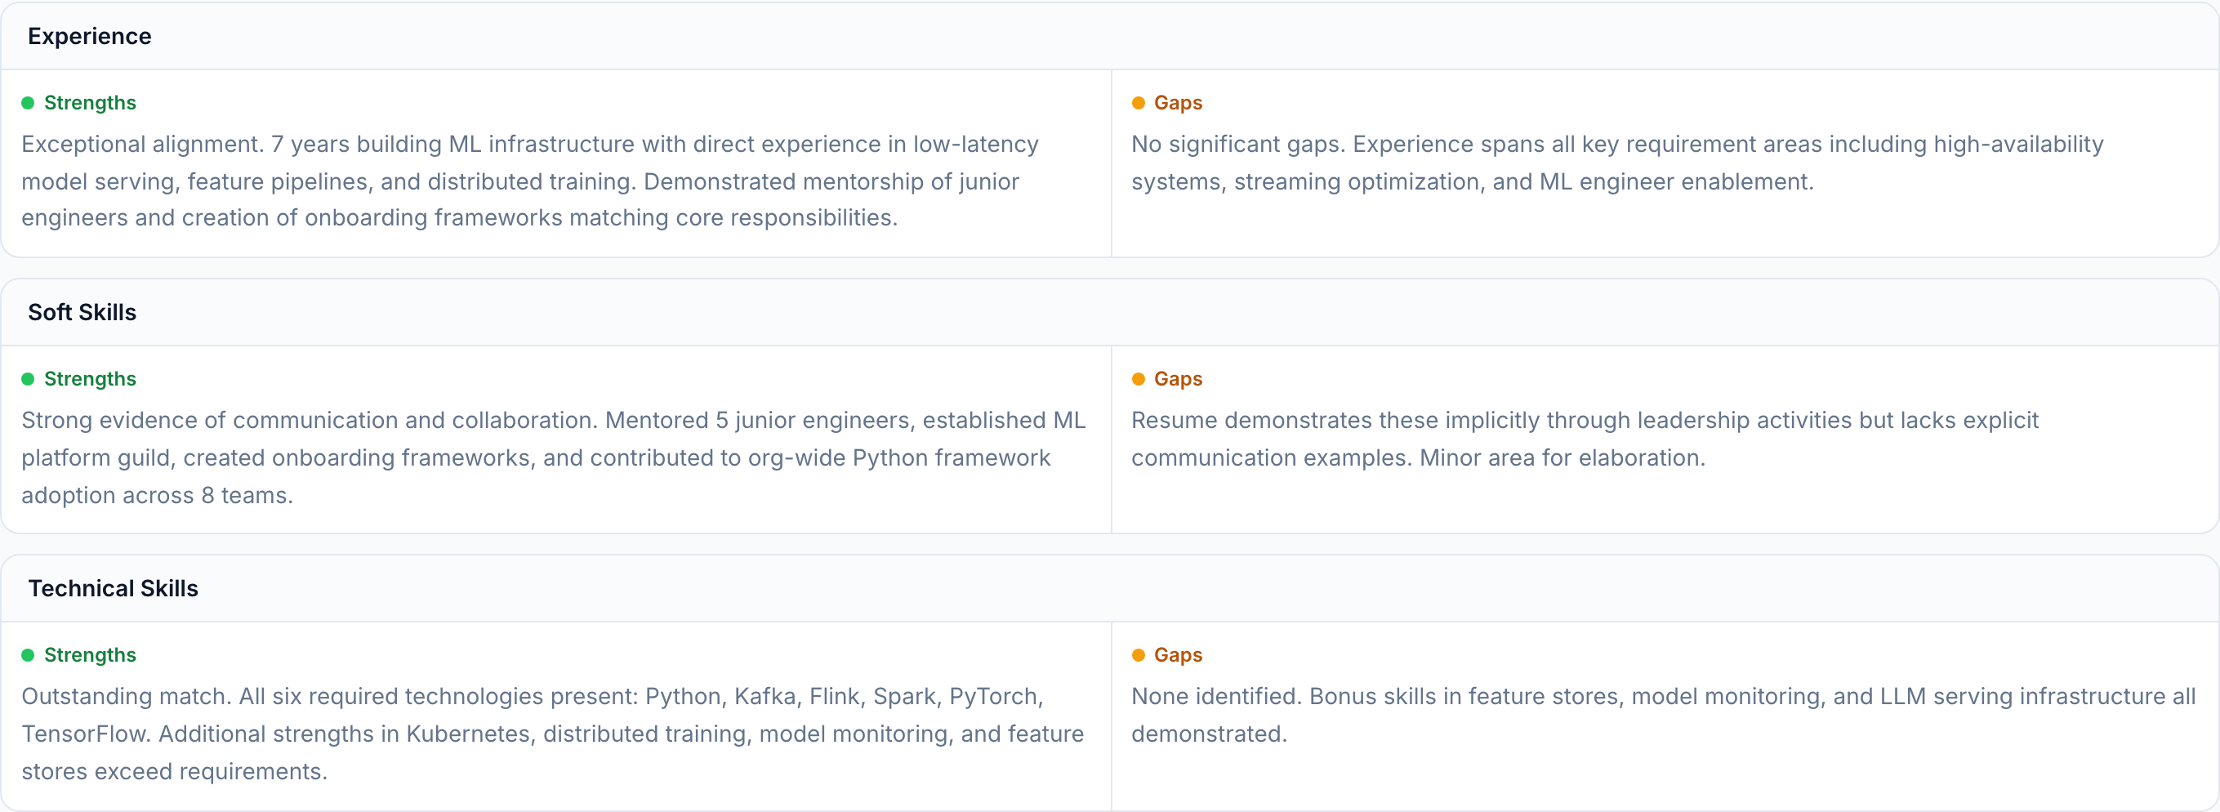Click the 'None identified' gaps text
2220x812 pixels.
1661,715
